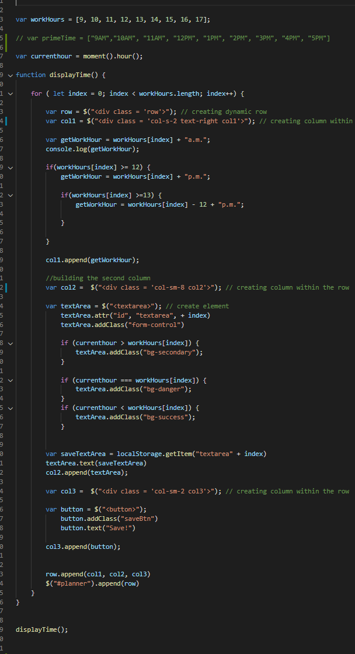Click the getWorkHour "p.m." assignment without subtraction
355x654 pixels.
click(135, 177)
